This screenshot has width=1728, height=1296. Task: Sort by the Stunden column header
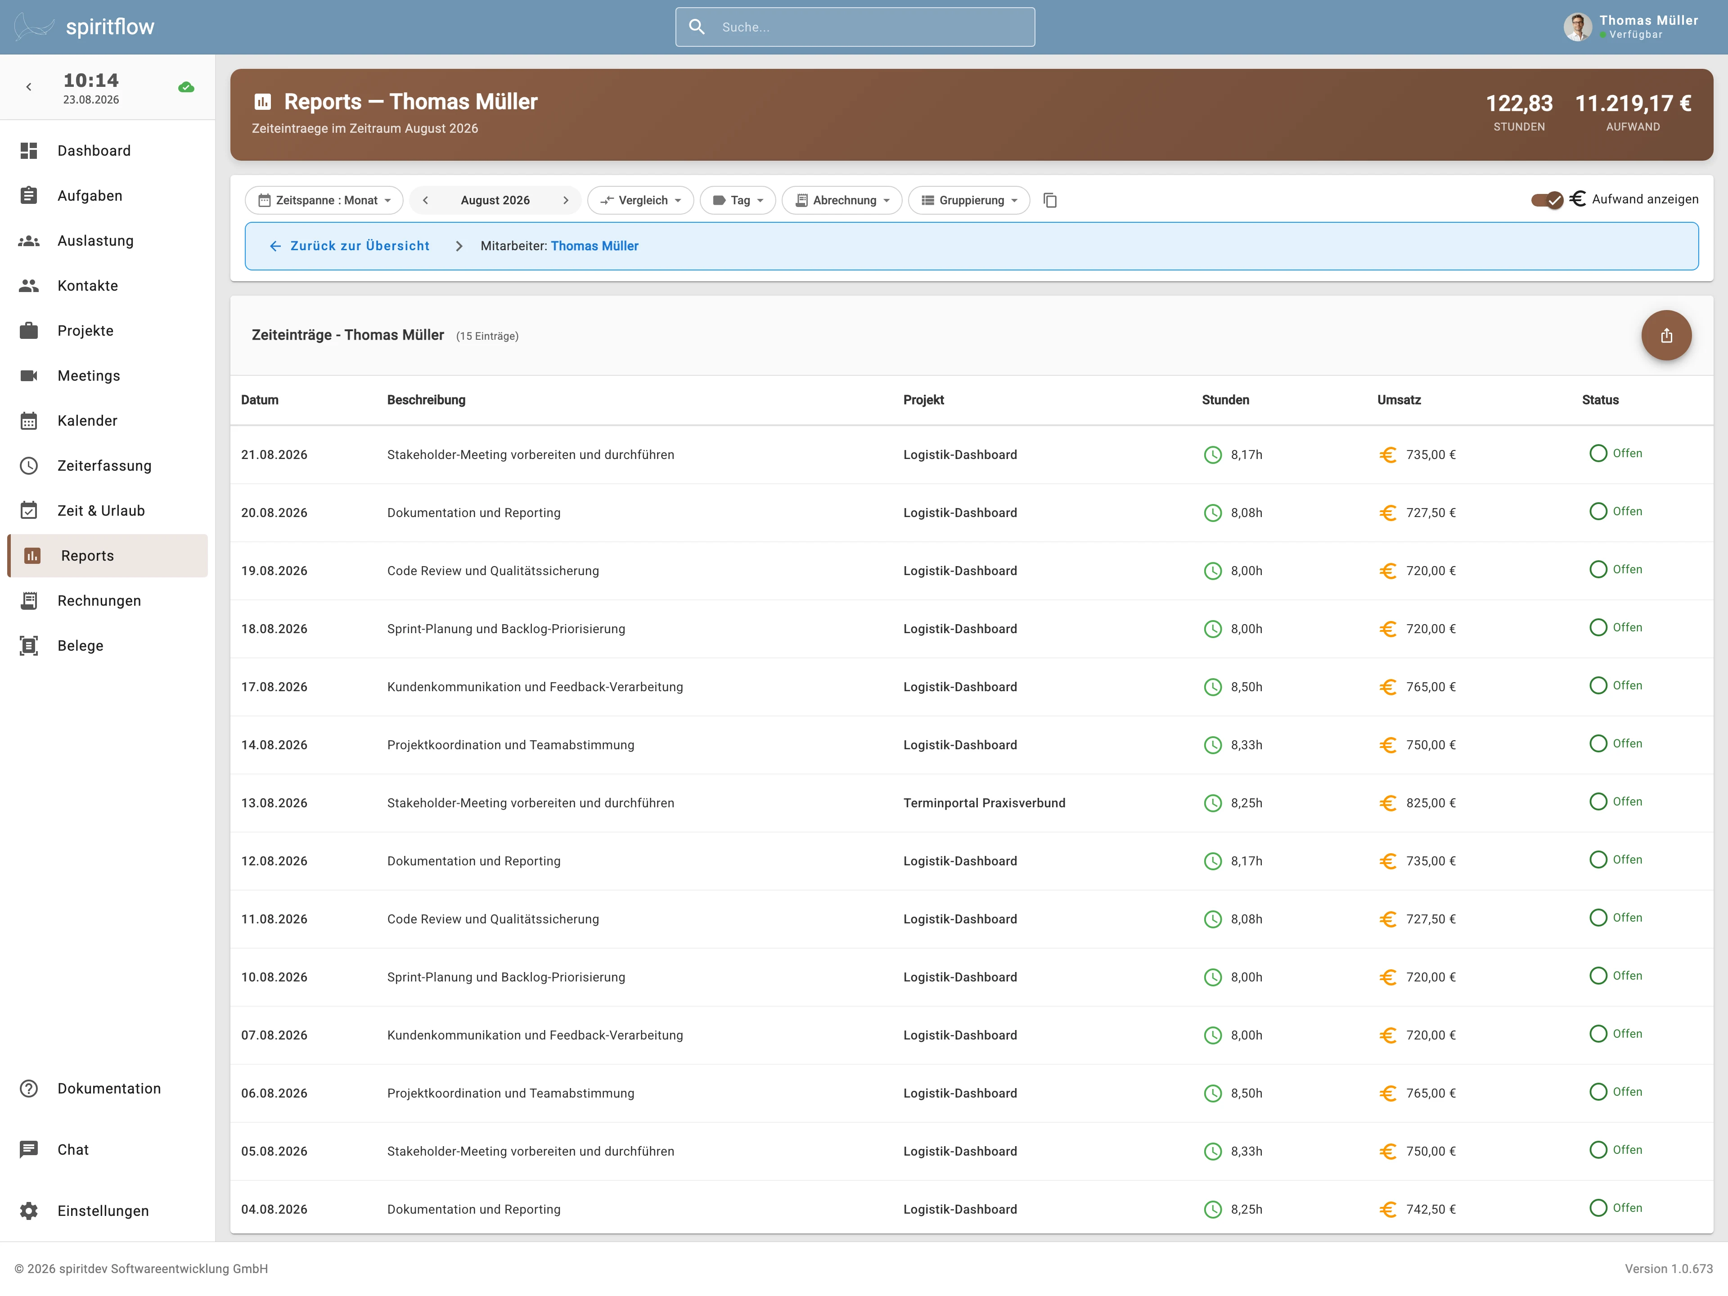1225,400
